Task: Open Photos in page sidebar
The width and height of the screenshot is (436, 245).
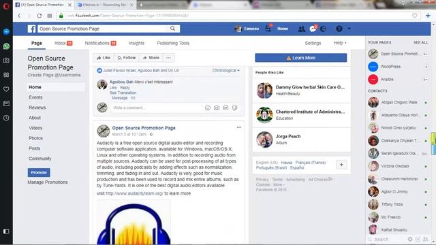Action: pyautogui.click(x=35, y=138)
